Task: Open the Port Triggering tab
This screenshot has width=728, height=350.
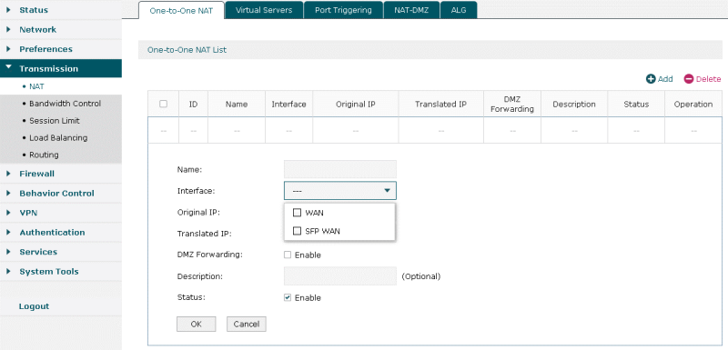Action: click(x=343, y=10)
